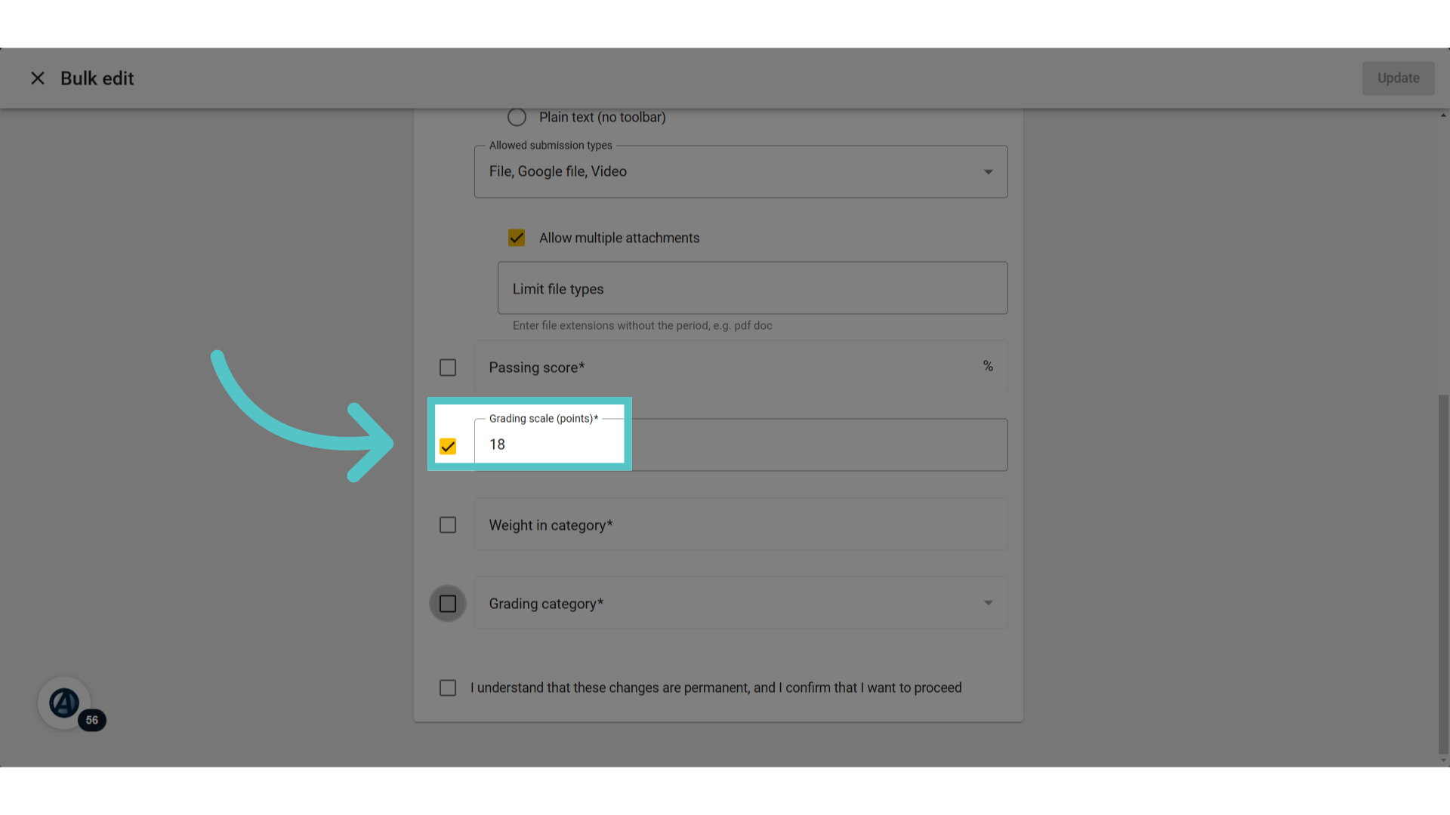
Task: Close the Bulk edit dialog
Action: tap(38, 78)
